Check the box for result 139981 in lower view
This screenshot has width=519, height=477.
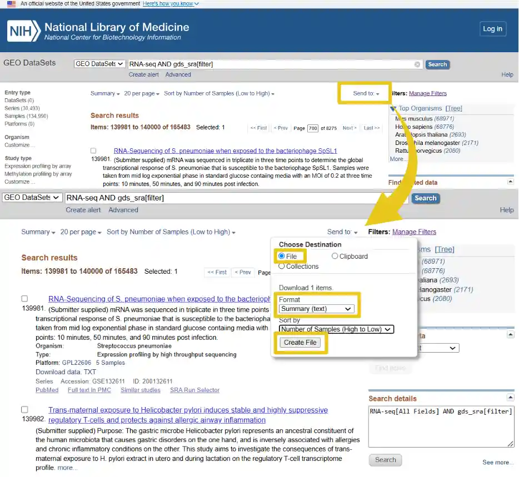coord(24,299)
